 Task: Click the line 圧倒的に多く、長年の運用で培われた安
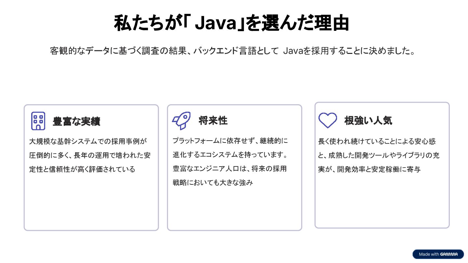[90, 155]
